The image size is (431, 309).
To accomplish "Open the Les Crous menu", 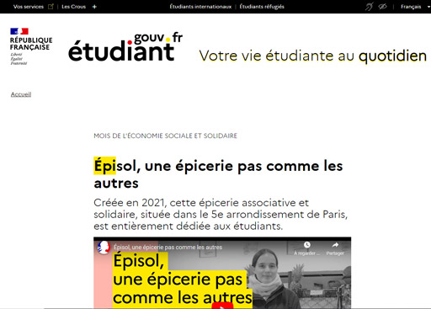I will coord(73,7).
